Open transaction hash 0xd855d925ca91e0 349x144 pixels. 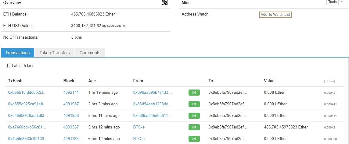(x=27, y=104)
